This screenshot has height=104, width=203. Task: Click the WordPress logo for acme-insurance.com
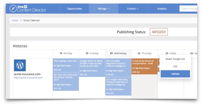point(20,65)
